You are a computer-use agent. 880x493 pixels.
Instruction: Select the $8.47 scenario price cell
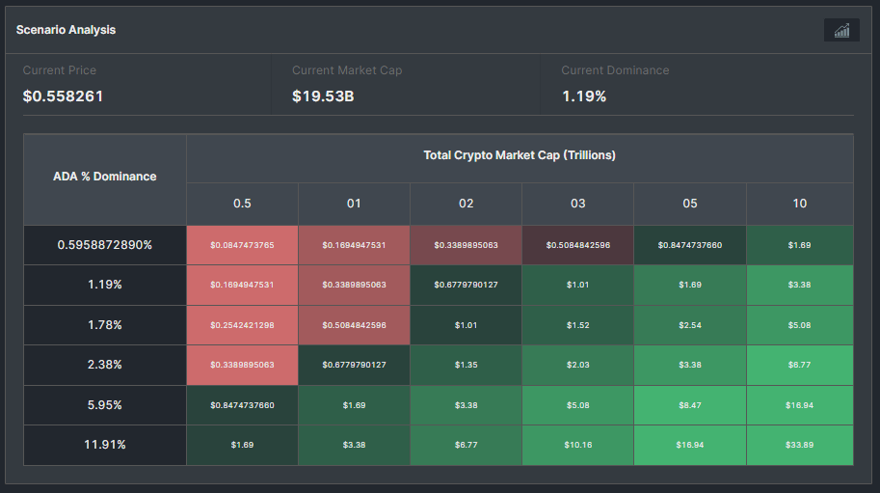click(x=689, y=405)
